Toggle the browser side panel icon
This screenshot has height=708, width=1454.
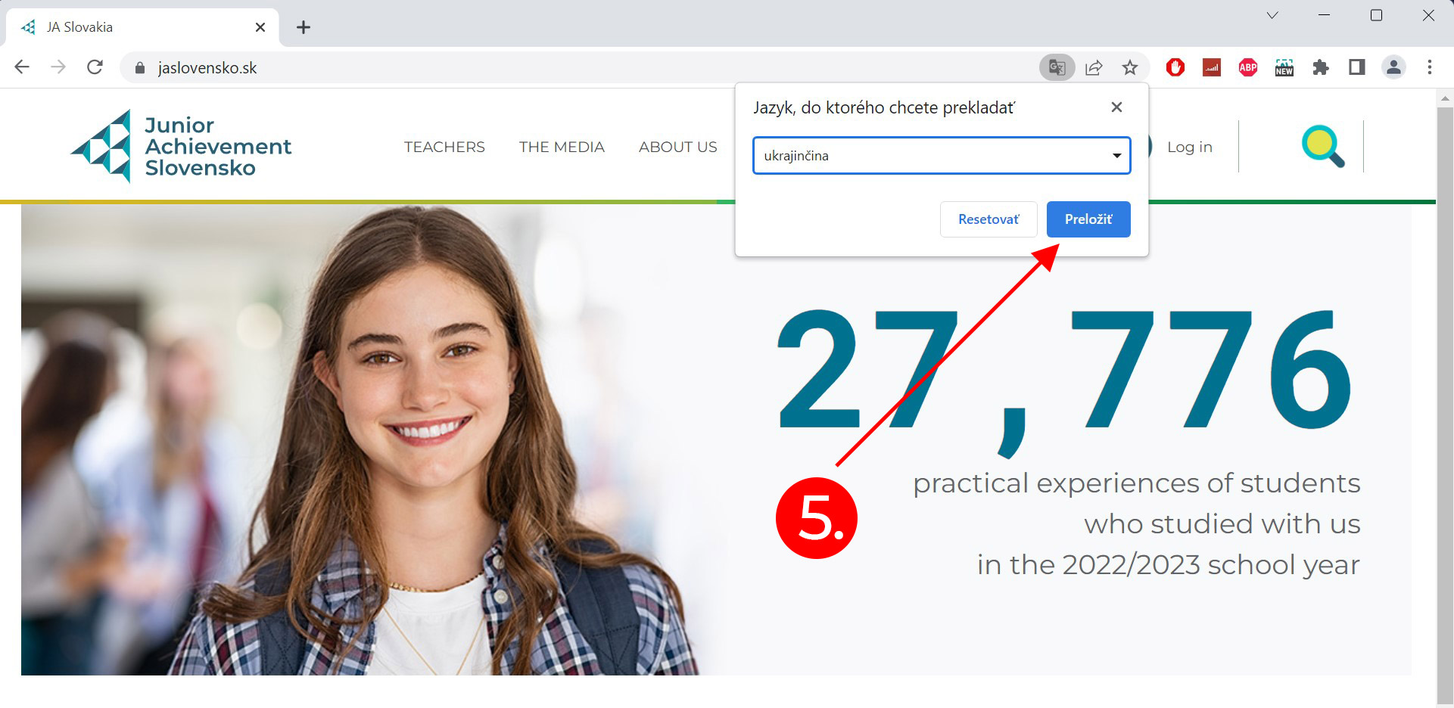[x=1357, y=67]
